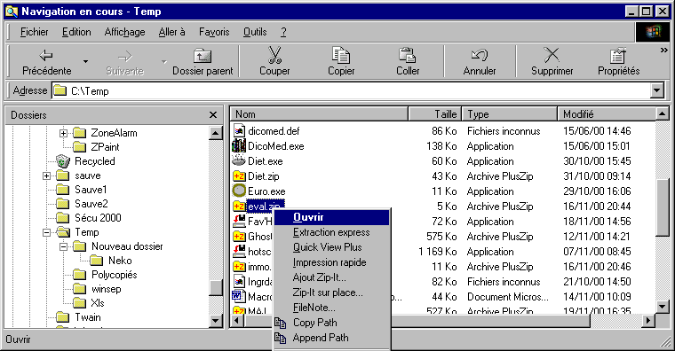Choose Impression rapide in context menu
Image resolution: width=675 pixels, height=351 pixels.
[331, 262]
